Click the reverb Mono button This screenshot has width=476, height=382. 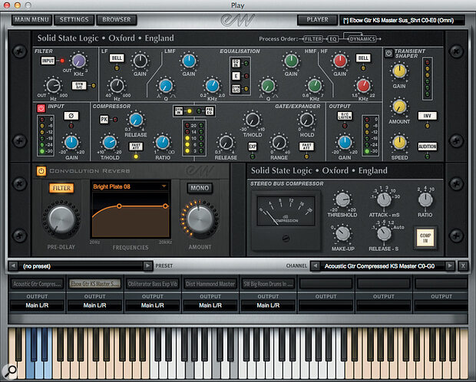coord(200,188)
